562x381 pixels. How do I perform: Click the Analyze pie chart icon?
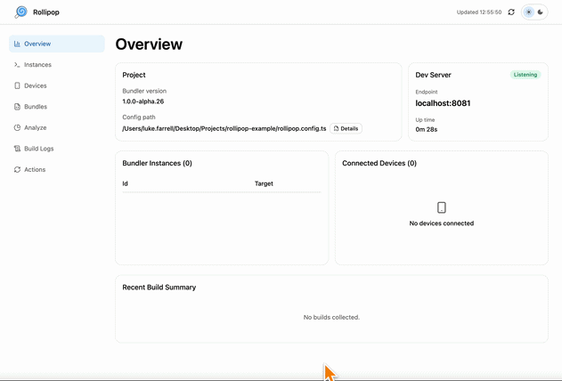(17, 127)
